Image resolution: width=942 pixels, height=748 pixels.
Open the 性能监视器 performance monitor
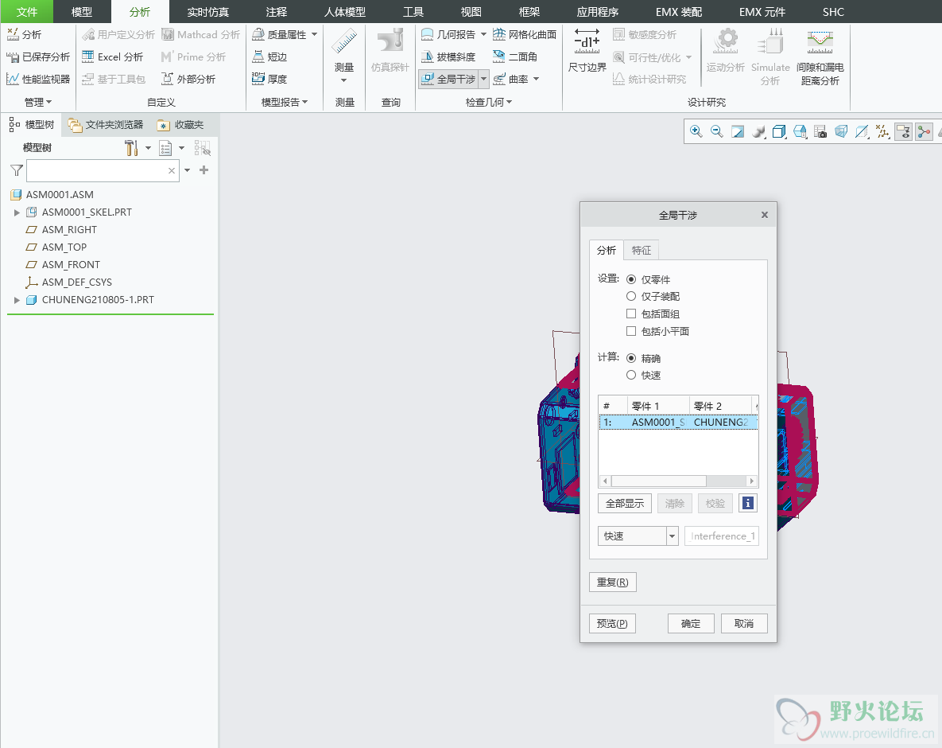pos(38,79)
